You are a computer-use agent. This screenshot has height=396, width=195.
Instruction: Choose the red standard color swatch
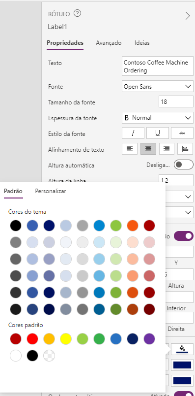(32, 339)
